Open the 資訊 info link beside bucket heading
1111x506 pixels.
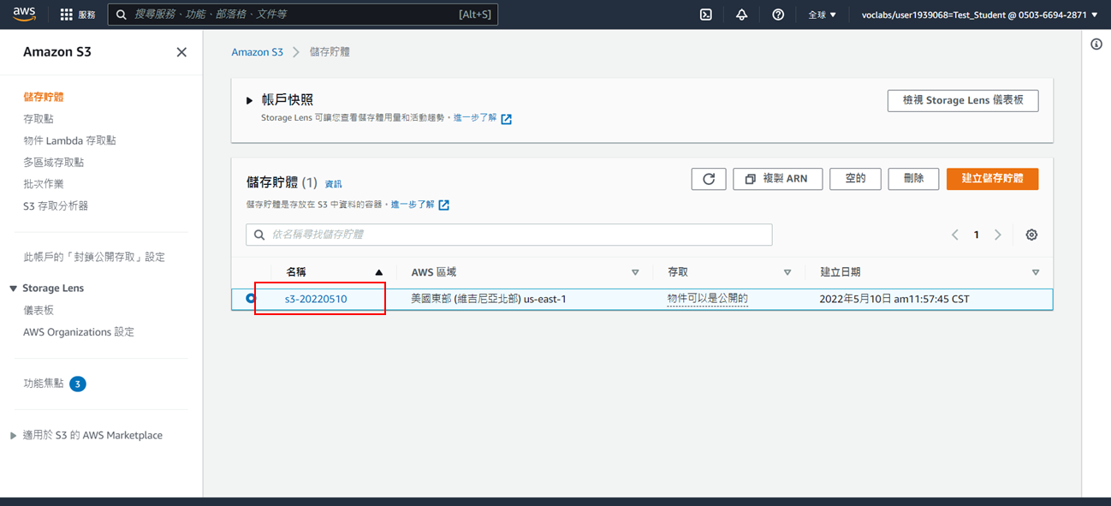coord(333,184)
